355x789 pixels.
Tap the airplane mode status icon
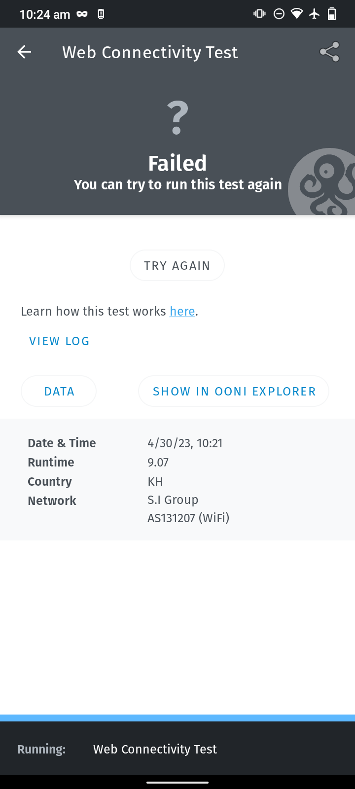[315, 14]
